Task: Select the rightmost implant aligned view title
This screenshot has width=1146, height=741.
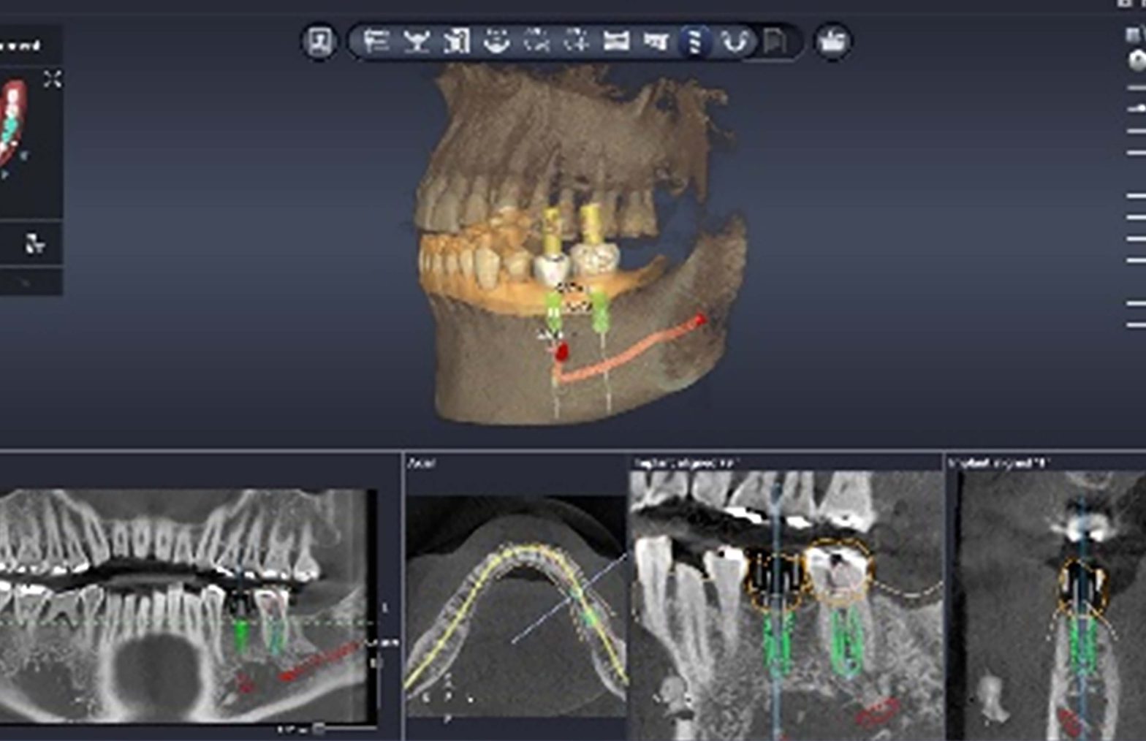Action: (x=998, y=463)
